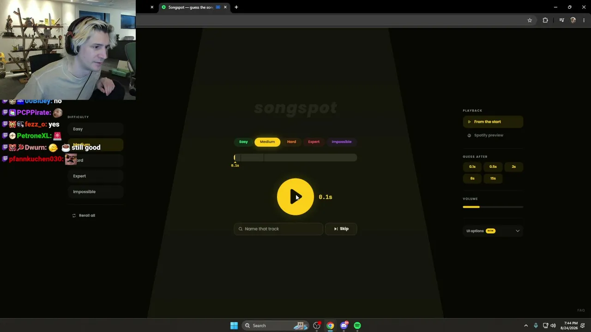Click the yellow play button
Image resolution: width=591 pixels, height=332 pixels.
(x=295, y=197)
